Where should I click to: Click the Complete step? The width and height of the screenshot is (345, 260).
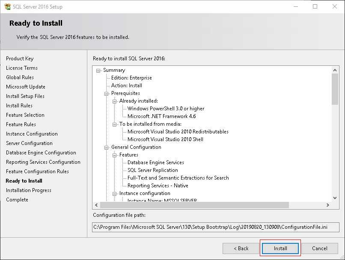point(17,200)
